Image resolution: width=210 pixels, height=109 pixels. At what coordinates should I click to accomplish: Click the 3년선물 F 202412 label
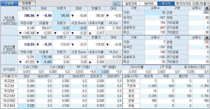(9, 21)
